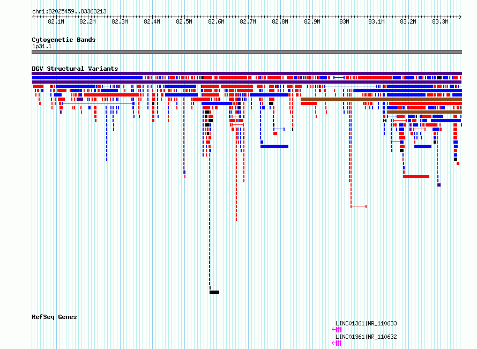Click the 82.8M scale tick label
Image resolution: width=477 pixels, height=349 pixels.
[x=280, y=21]
